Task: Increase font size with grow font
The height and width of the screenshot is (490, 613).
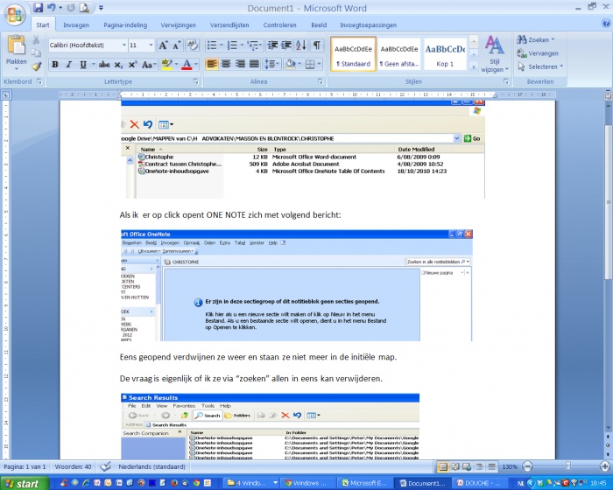Action: 163,45
